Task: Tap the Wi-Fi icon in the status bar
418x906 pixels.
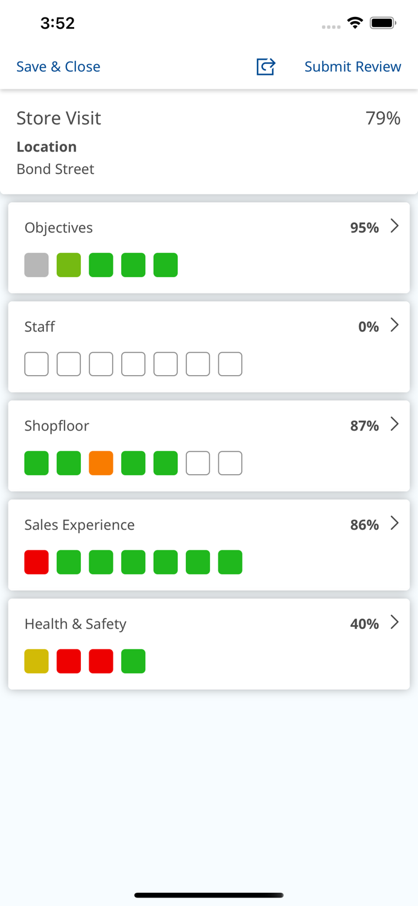Action: 355,22
